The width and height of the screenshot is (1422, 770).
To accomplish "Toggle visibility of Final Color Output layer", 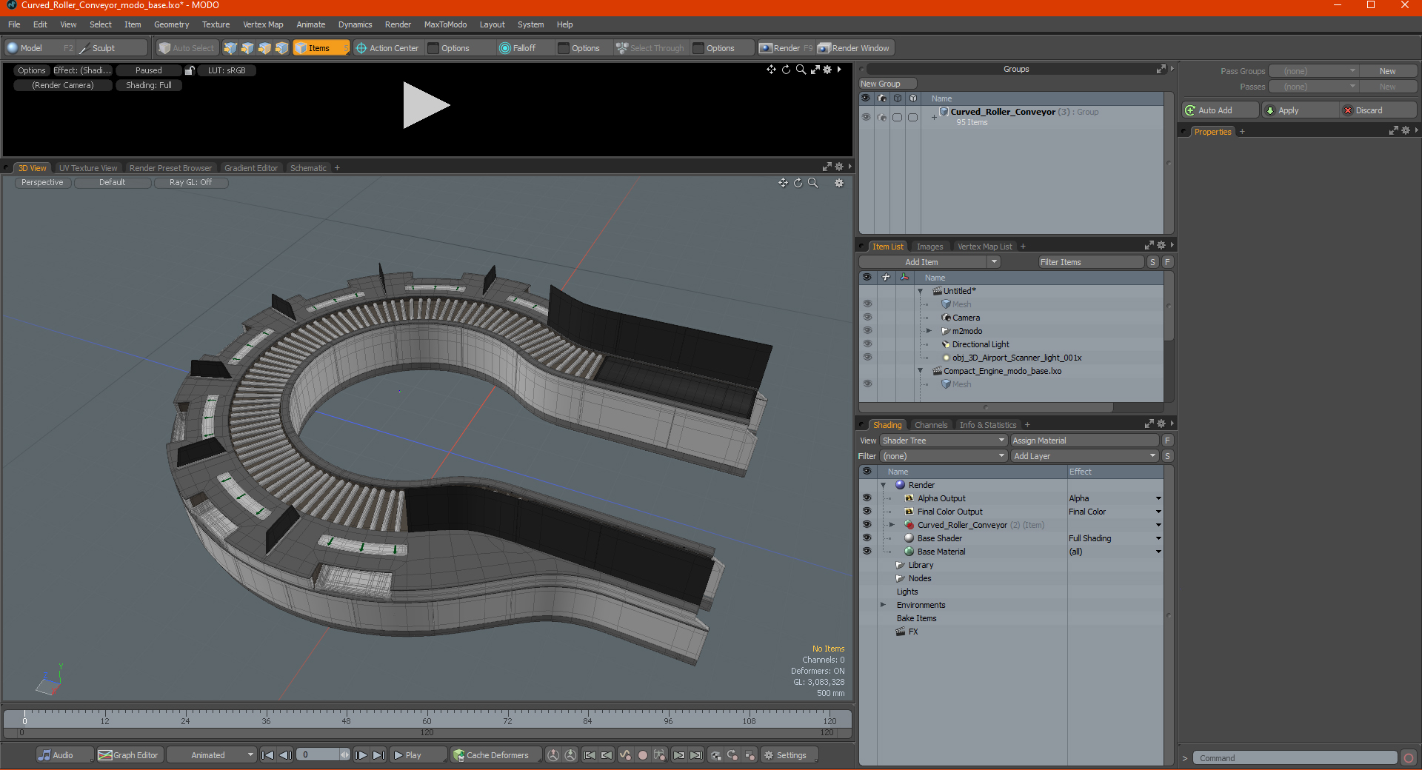I will click(867, 512).
